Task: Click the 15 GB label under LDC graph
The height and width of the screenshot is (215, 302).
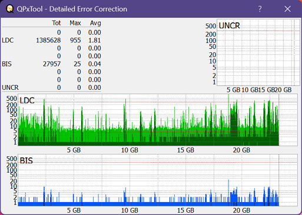Action: 185,150
